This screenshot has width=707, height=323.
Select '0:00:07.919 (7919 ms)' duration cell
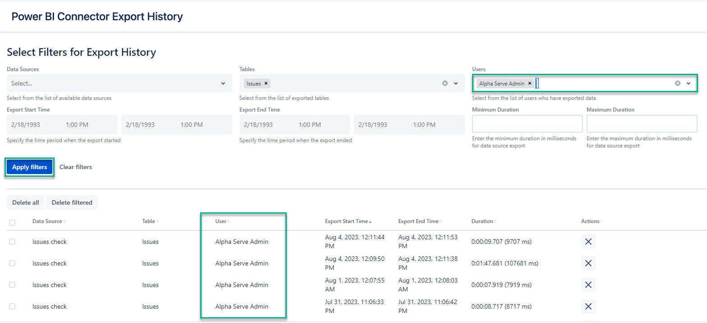pos(501,285)
